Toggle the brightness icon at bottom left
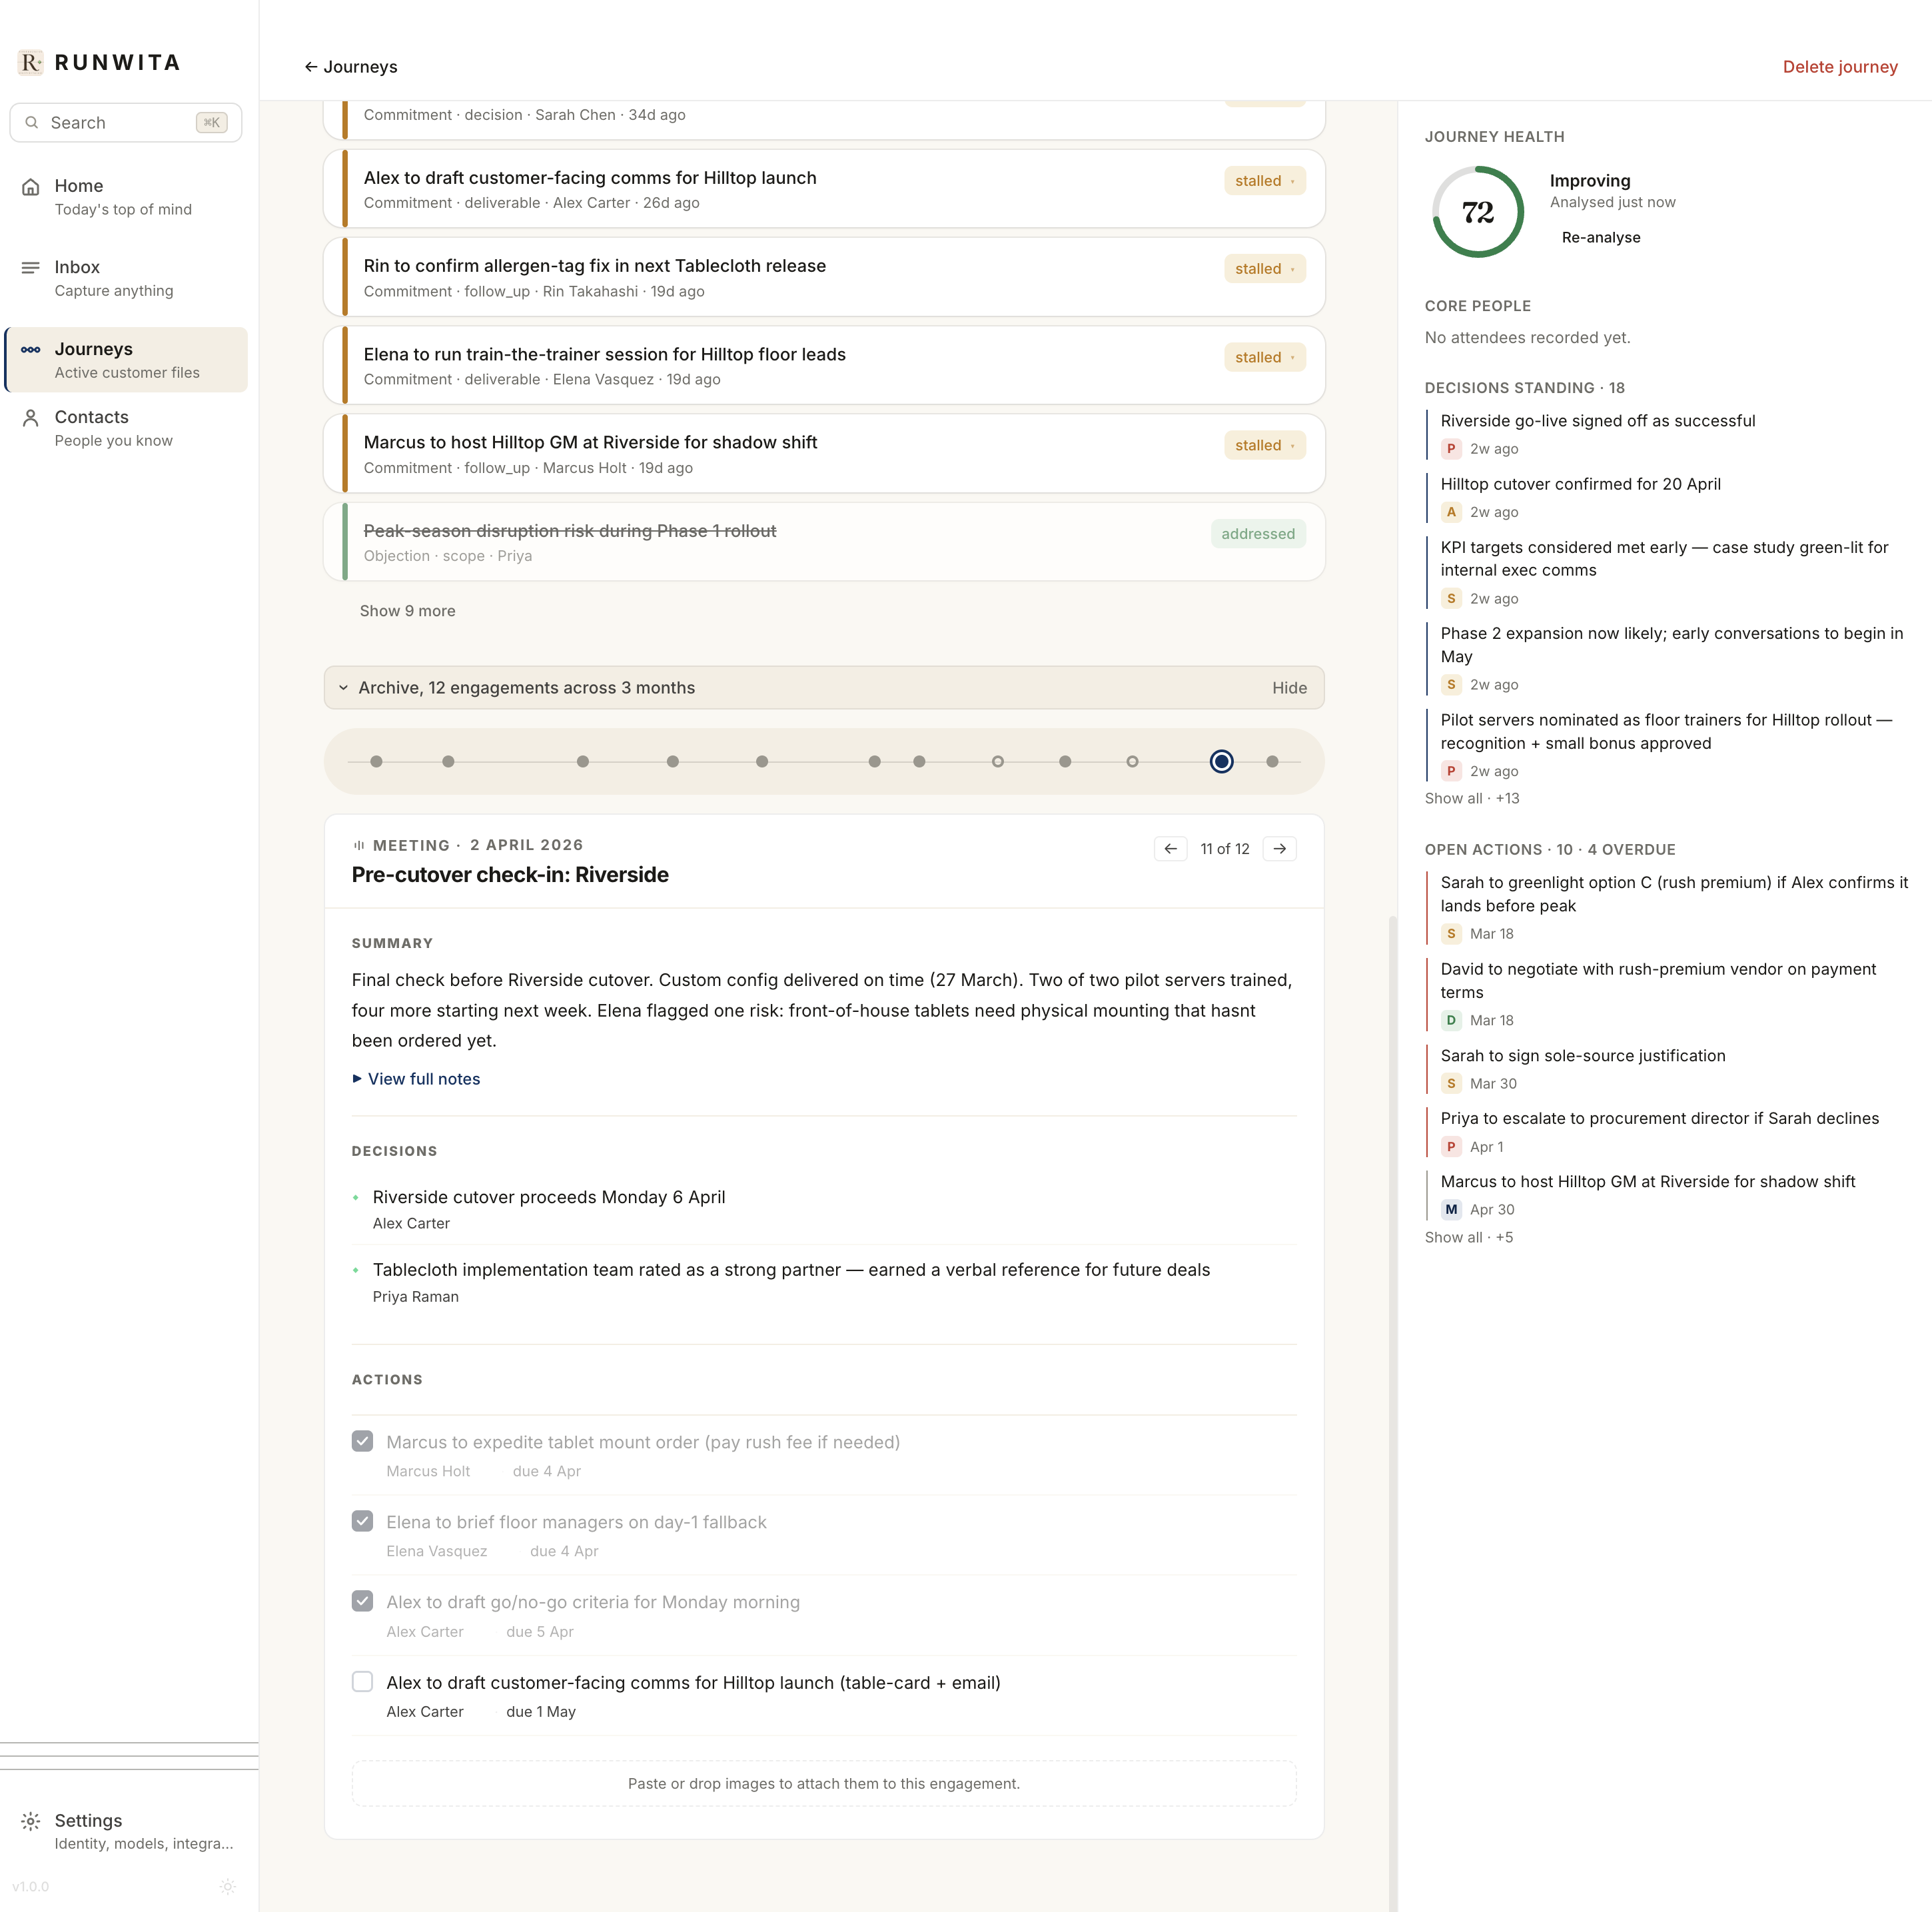This screenshot has width=1932, height=1912. (x=228, y=1886)
